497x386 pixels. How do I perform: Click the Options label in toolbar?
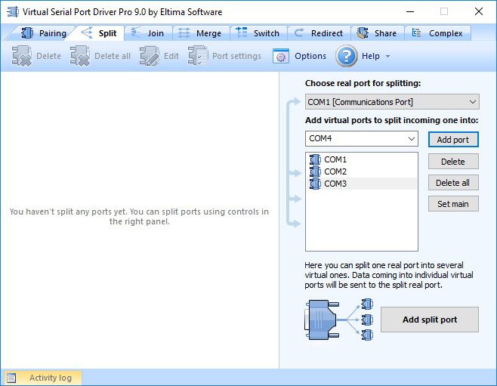(x=310, y=56)
